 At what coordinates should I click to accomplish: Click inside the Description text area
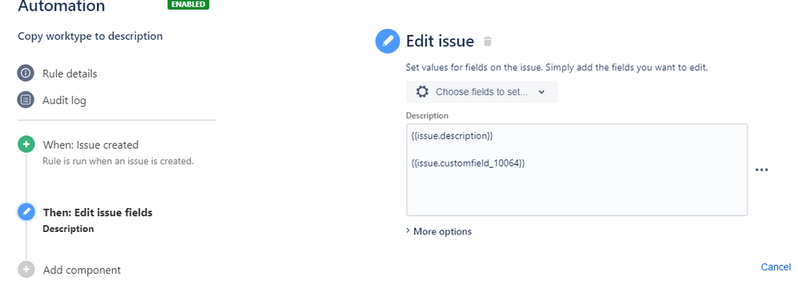tap(577, 170)
